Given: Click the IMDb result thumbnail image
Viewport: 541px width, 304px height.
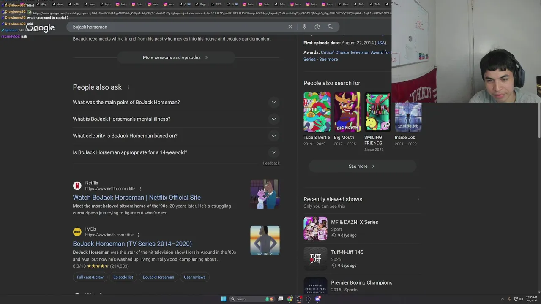Looking at the screenshot, I should click(265, 241).
